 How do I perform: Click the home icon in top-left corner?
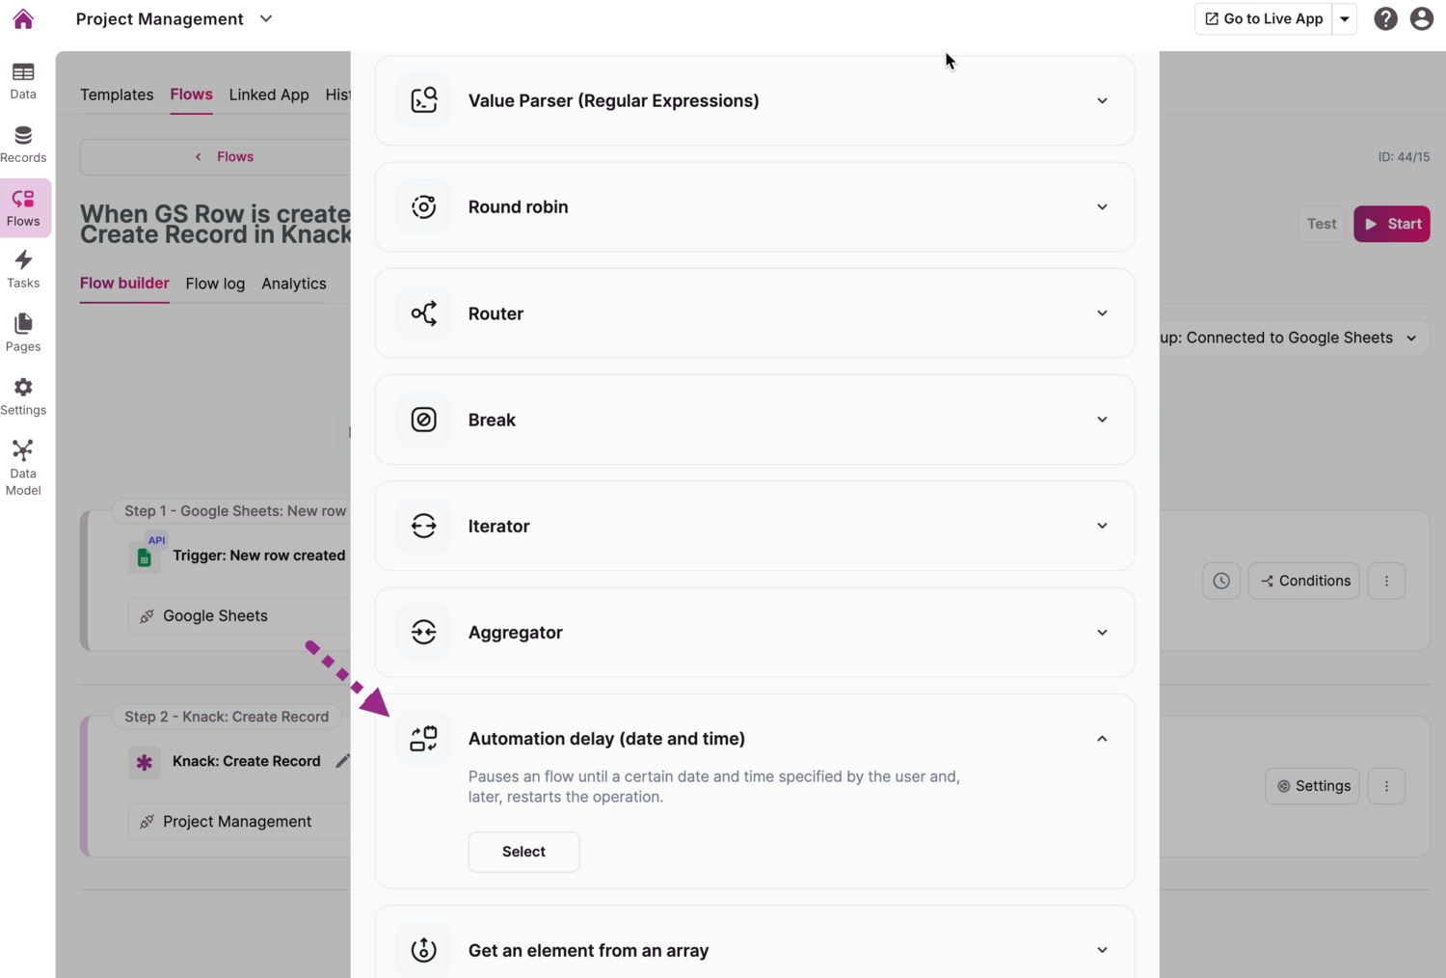click(x=23, y=19)
